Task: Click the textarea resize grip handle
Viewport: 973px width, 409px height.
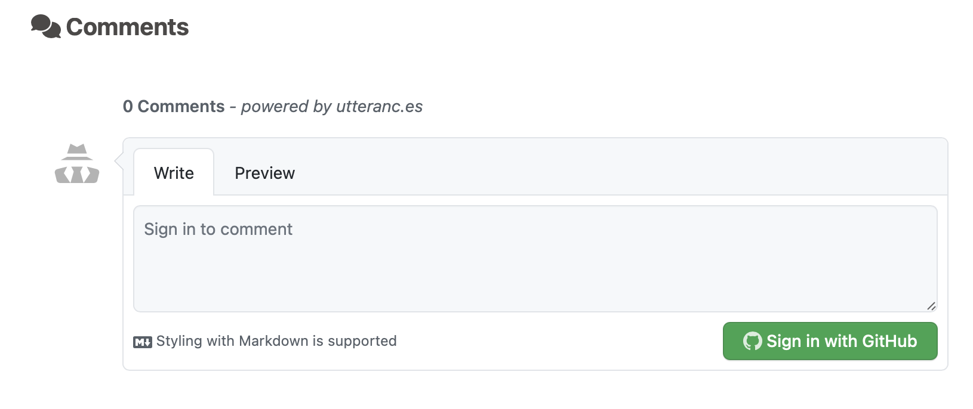Action: tap(931, 306)
